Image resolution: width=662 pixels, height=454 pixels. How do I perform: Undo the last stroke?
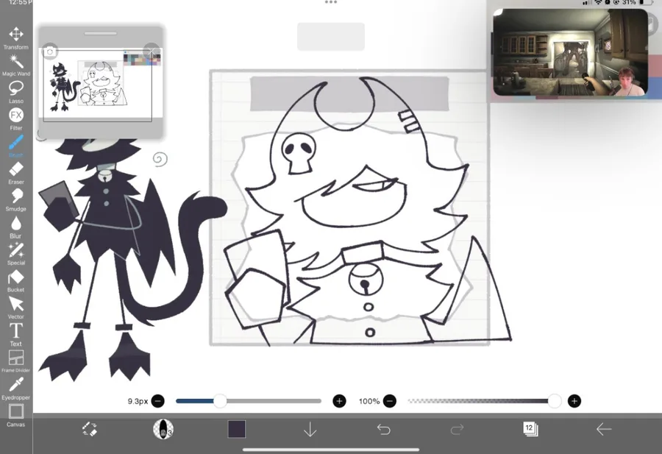point(384,430)
